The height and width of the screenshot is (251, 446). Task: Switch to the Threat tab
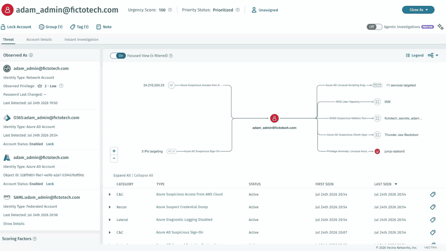click(8, 39)
